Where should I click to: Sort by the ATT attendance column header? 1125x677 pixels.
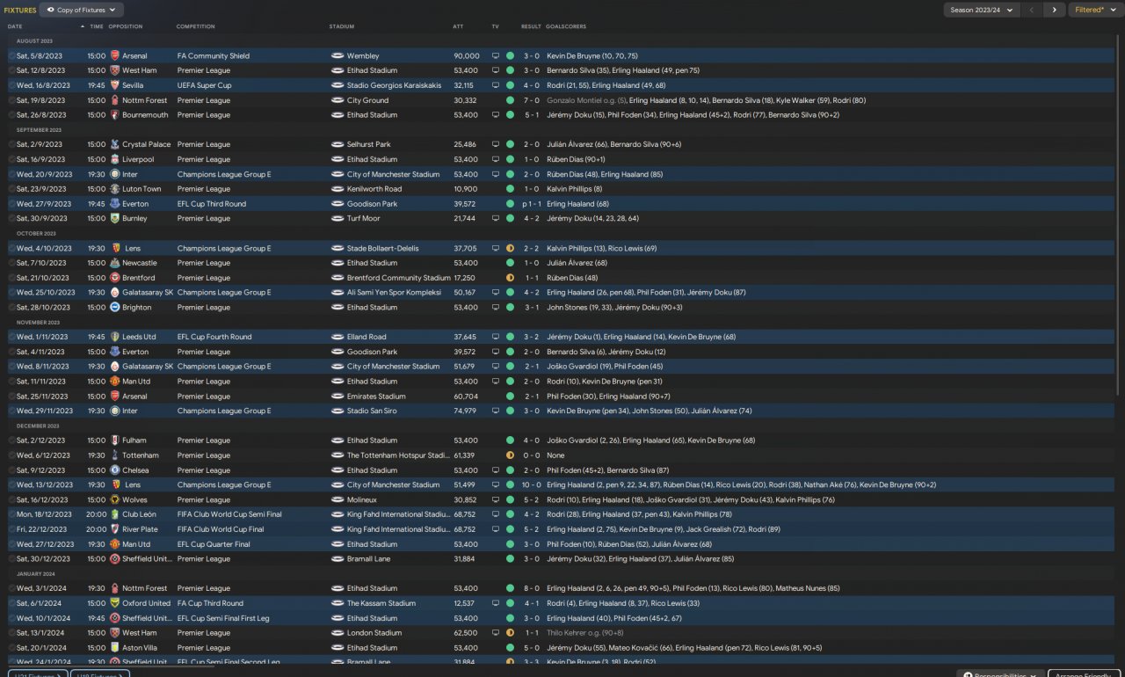pyautogui.click(x=458, y=26)
